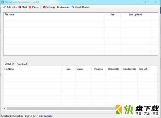The image size is (161, 118).
Task: Click the Progress column header
Action: pos(98,69)
